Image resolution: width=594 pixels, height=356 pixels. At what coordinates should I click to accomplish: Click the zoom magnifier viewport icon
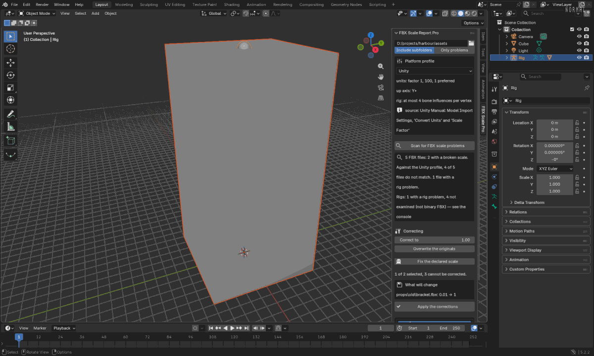[381, 66]
